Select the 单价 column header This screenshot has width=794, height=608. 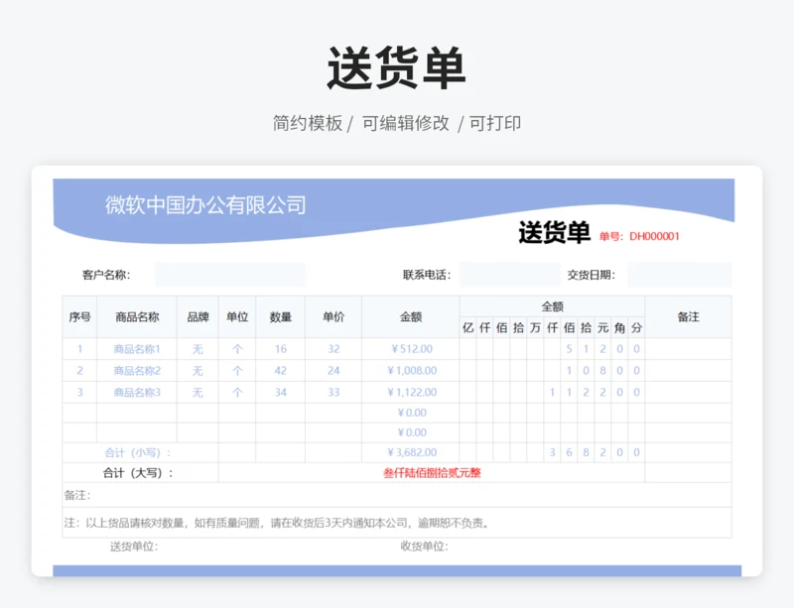tap(333, 317)
